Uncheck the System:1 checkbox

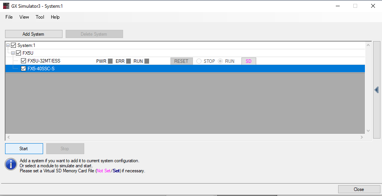coord(14,45)
